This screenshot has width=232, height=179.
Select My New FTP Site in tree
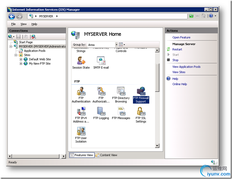point(40,63)
